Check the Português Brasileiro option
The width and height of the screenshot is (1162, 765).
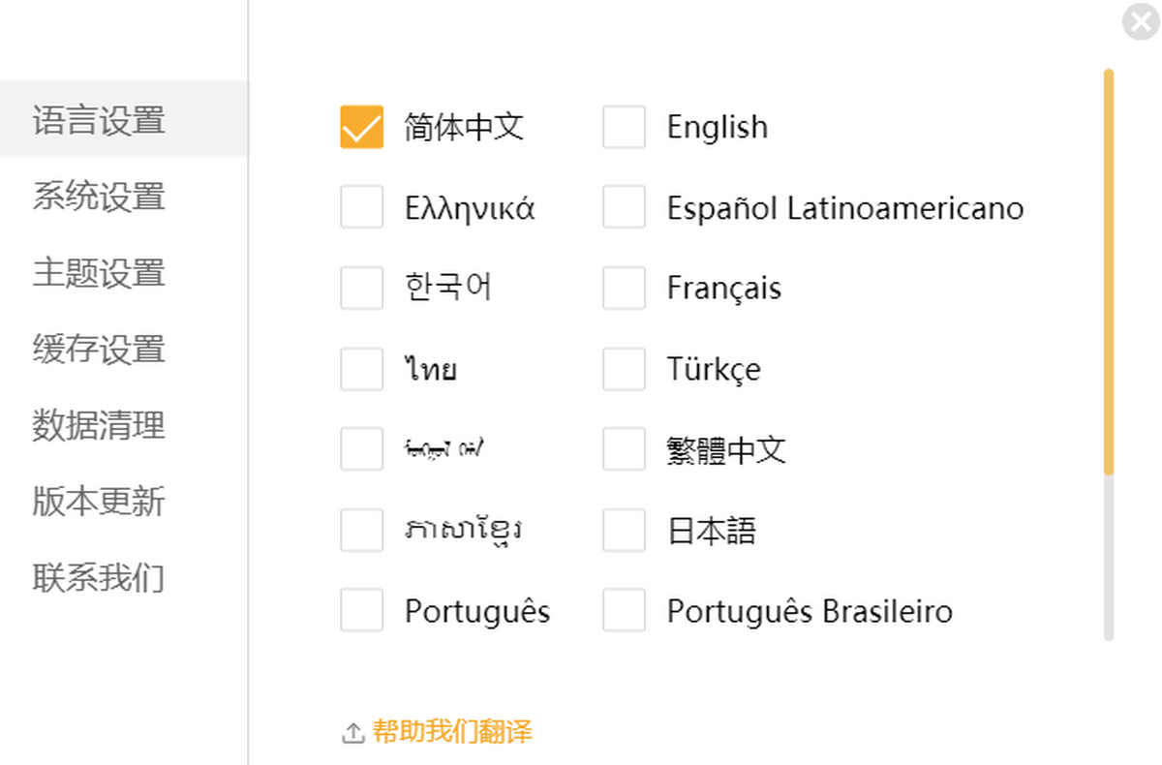(624, 611)
